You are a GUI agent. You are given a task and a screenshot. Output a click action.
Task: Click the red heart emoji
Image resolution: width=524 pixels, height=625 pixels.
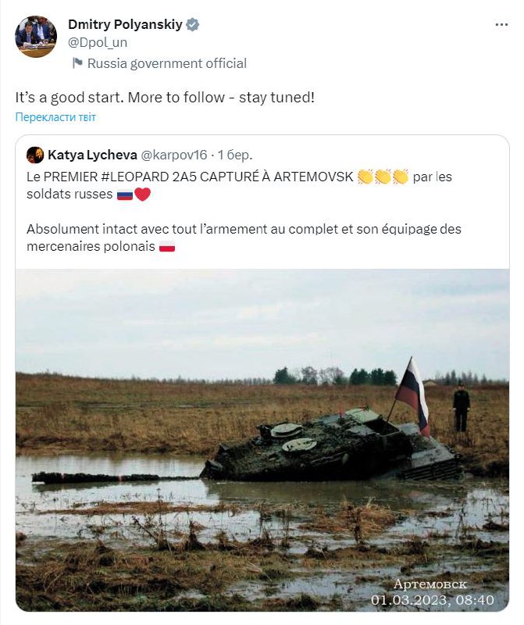click(x=142, y=195)
